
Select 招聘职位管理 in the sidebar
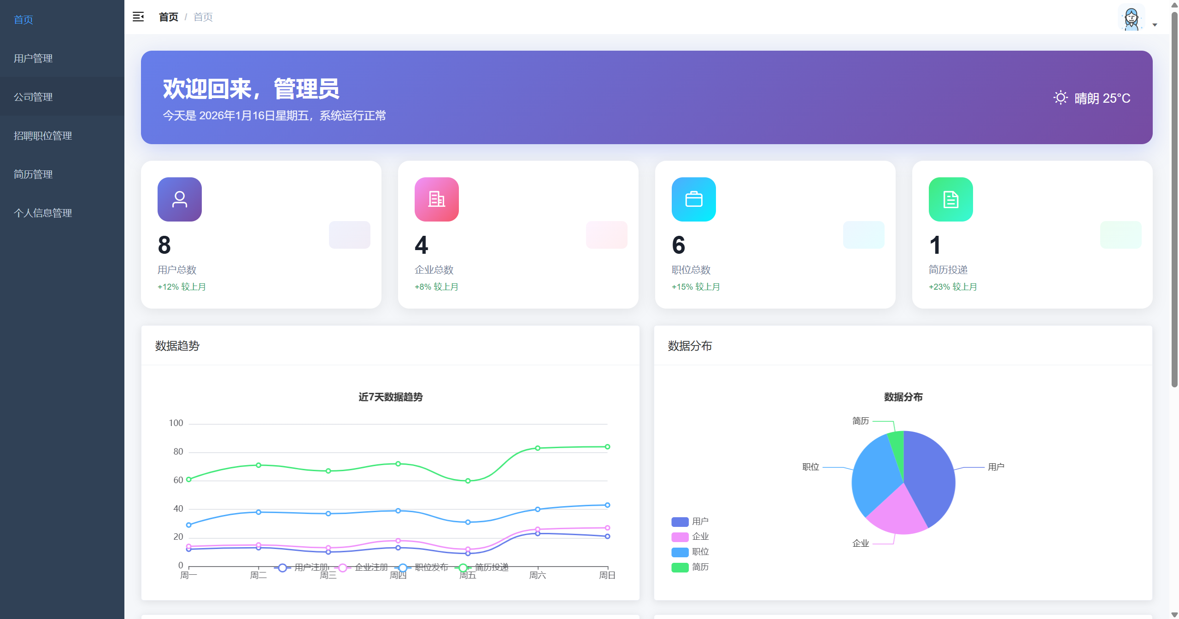coord(42,136)
